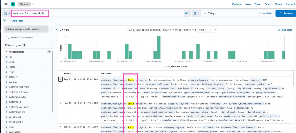Open the Auto interval dropdown
The height and width of the screenshot is (133, 296).
point(207,30)
